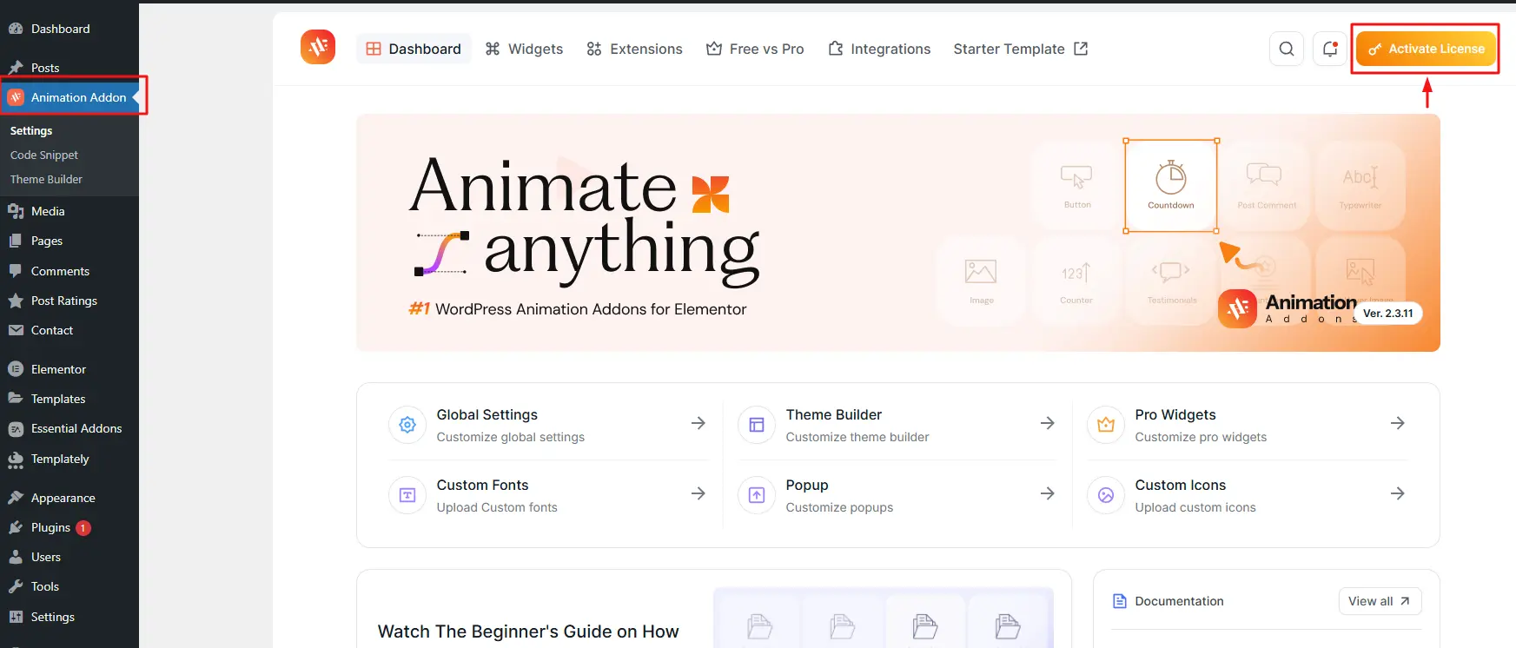Open Theme Builder submenu in sidebar
The width and height of the screenshot is (1516, 648).
click(x=46, y=179)
